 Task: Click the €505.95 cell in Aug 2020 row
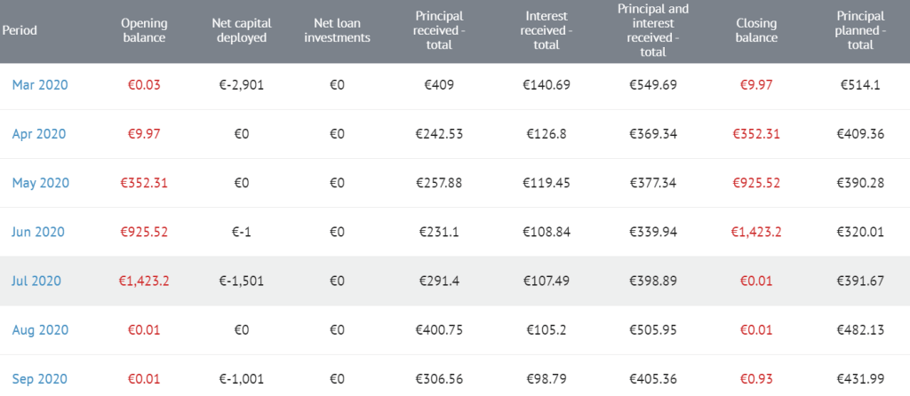tap(652, 329)
